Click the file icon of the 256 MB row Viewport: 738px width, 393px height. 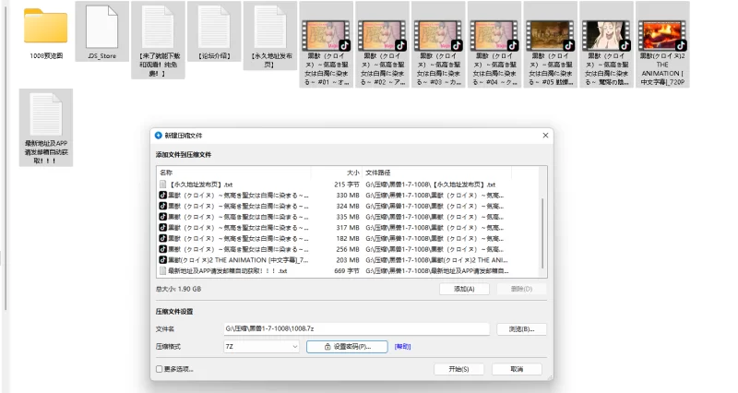(x=163, y=249)
